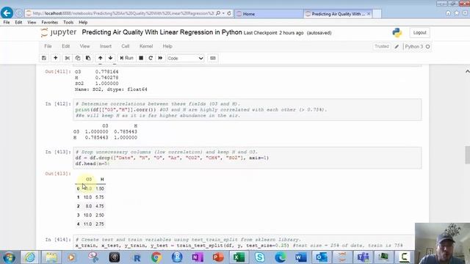Open Jupyter Edit menu in notebook menubar

coord(65,46)
